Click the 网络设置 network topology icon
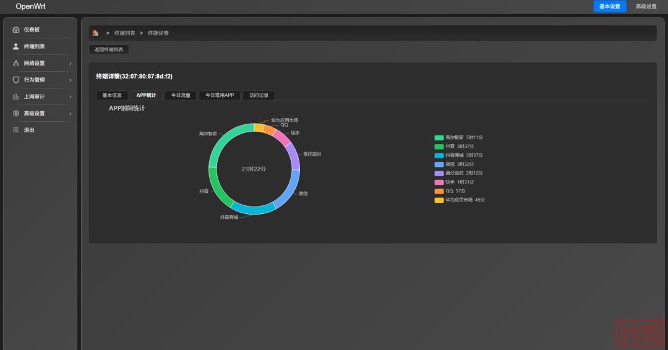Image resolution: width=668 pixels, height=350 pixels. [16, 63]
